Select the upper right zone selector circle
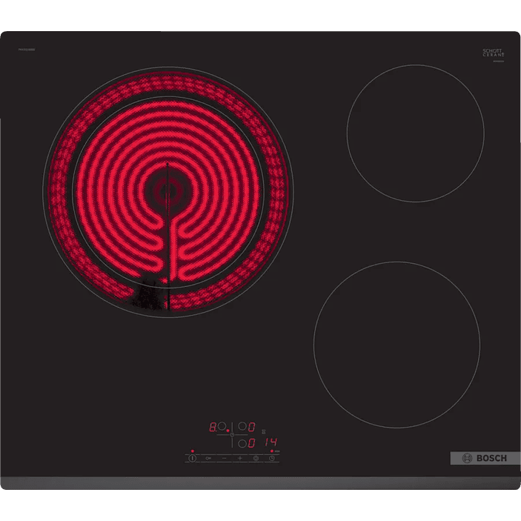This screenshot has width=521, height=521. [x=242, y=427]
